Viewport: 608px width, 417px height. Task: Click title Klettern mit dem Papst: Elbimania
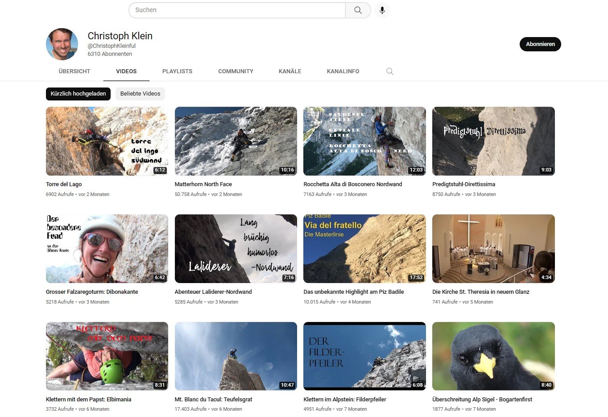tap(88, 400)
